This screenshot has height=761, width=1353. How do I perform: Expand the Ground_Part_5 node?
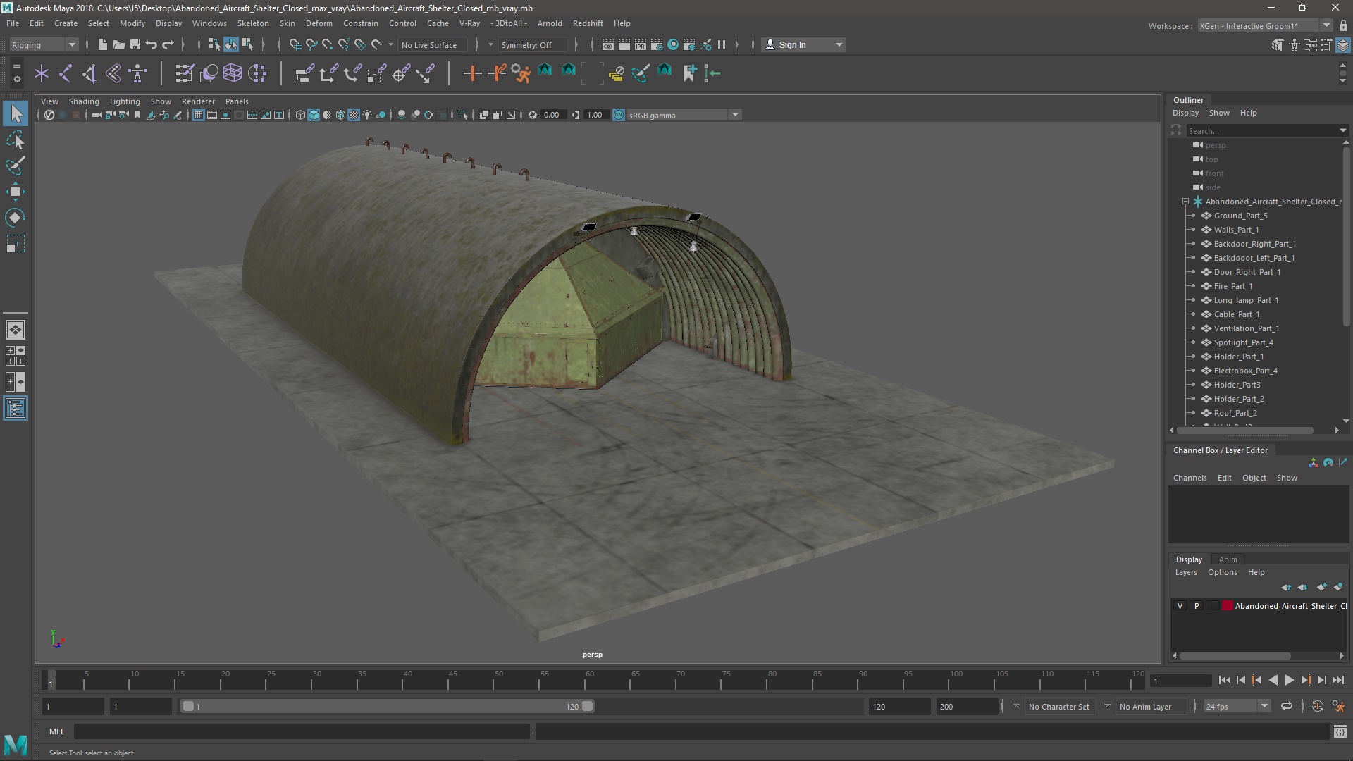pos(1193,216)
